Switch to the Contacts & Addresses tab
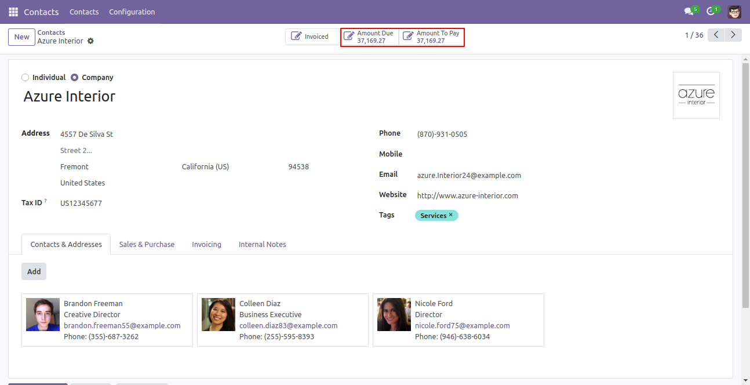The width and height of the screenshot is (750, 385). point(66,245)
